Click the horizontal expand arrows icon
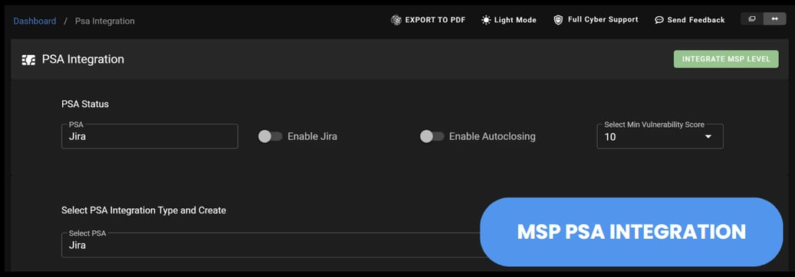This screenshot has height=277, width=795. click(775, 18)
